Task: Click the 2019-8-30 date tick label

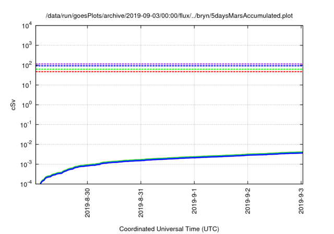Action: [87, 203]
